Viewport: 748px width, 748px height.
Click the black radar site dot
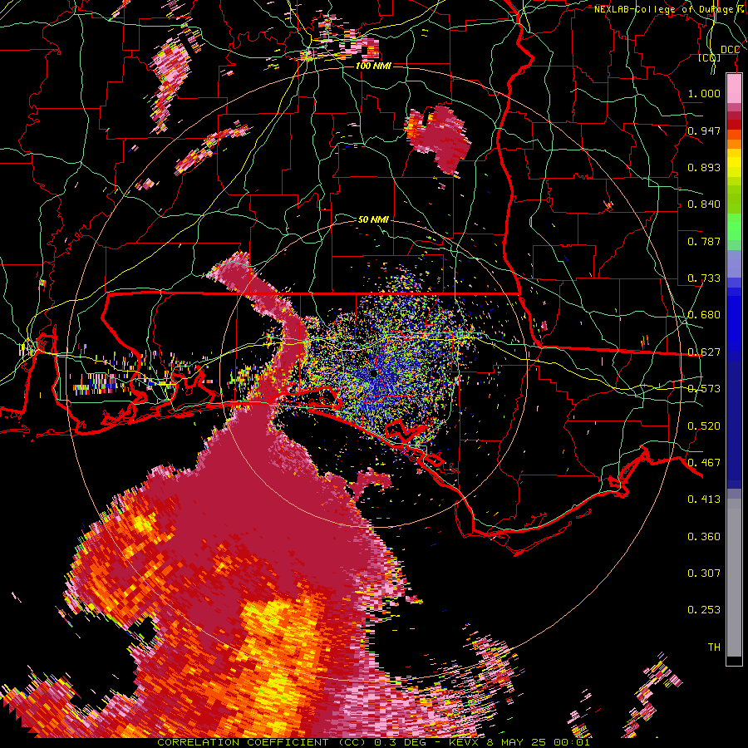coord(373,373)
